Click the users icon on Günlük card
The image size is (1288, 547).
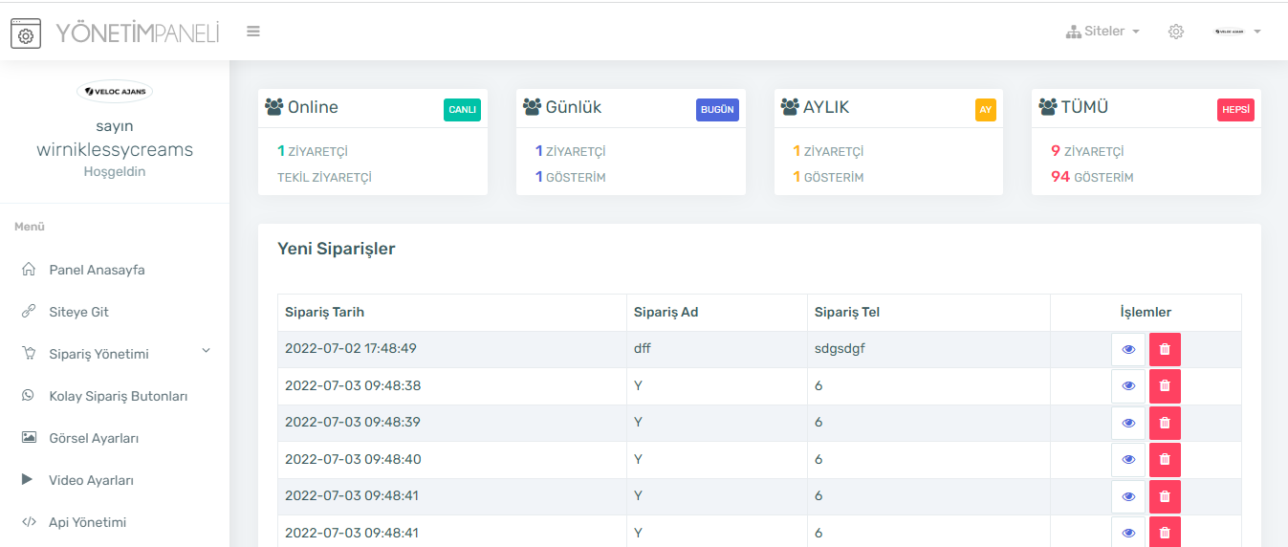[x=533, y=107]
